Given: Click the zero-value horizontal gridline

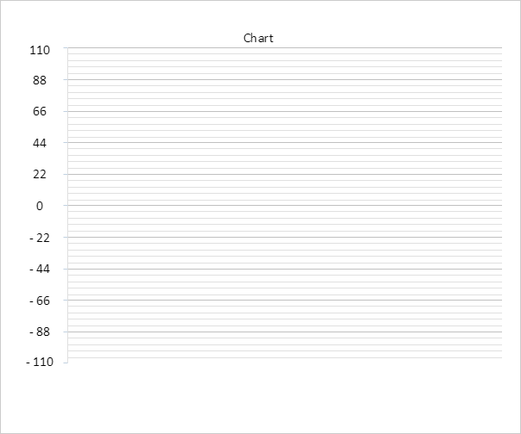Looking at the screenshot, I should [x=285, y=206].
